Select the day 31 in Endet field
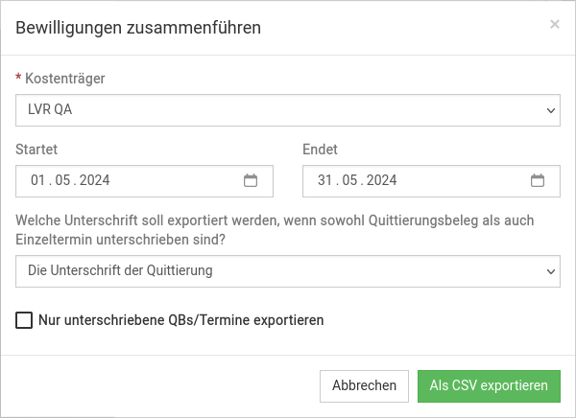 point(324,180)
